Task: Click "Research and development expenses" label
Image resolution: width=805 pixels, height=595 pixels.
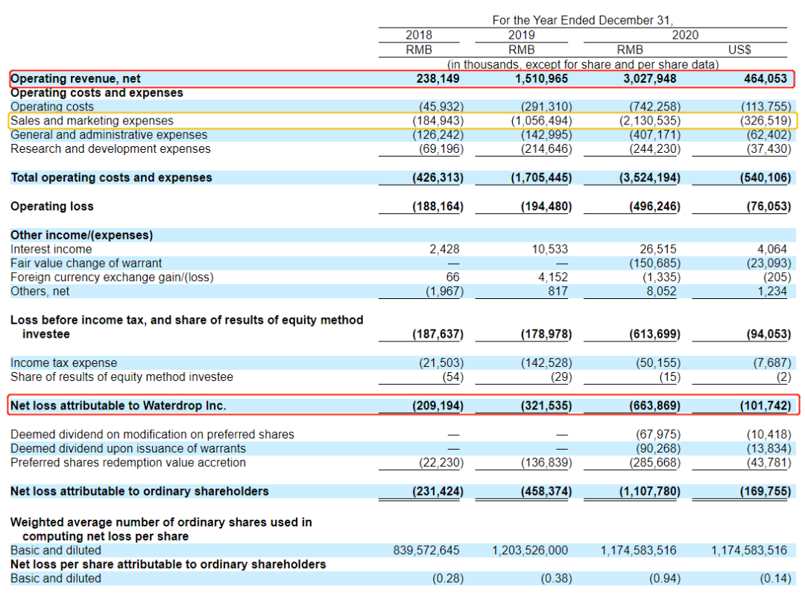Action: 110,149
